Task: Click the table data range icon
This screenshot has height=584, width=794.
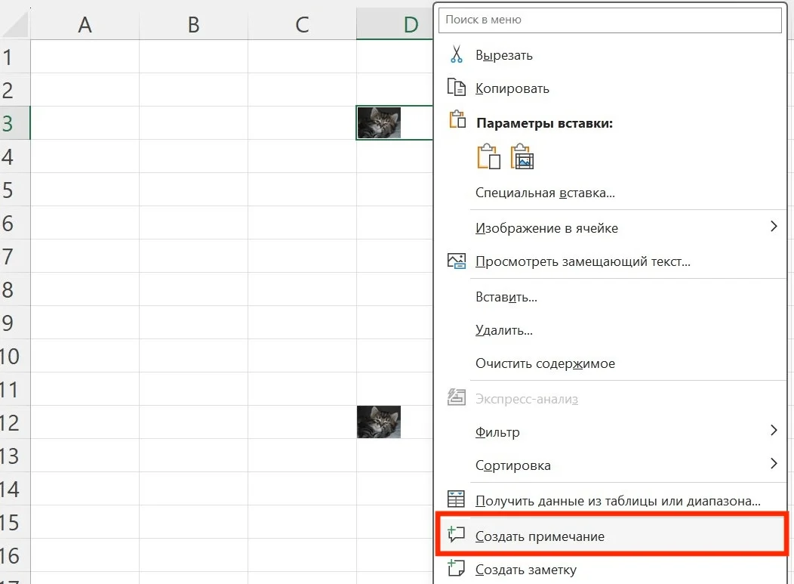Action: [456, 499]
